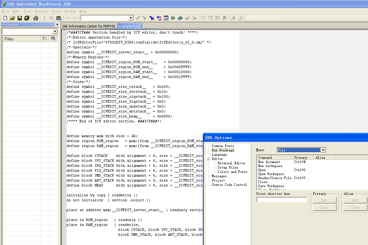Viewport: 368px width, 245px height.
Task: Click the Command column header
Action: pos(275,157)
